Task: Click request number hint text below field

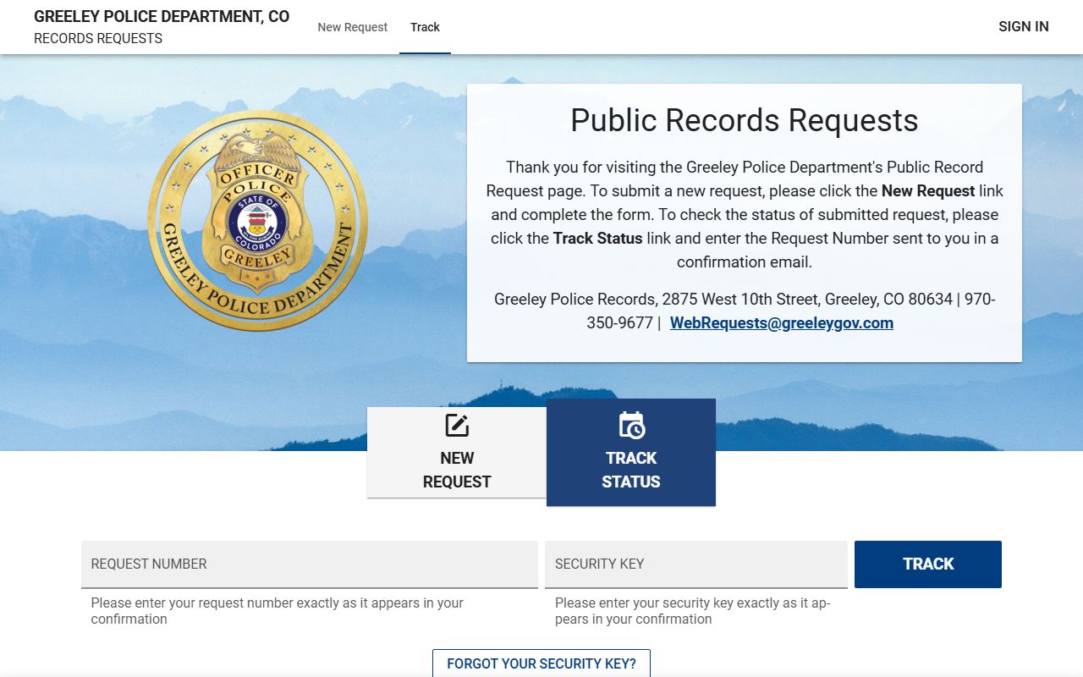Action: [x=278, y=611]
